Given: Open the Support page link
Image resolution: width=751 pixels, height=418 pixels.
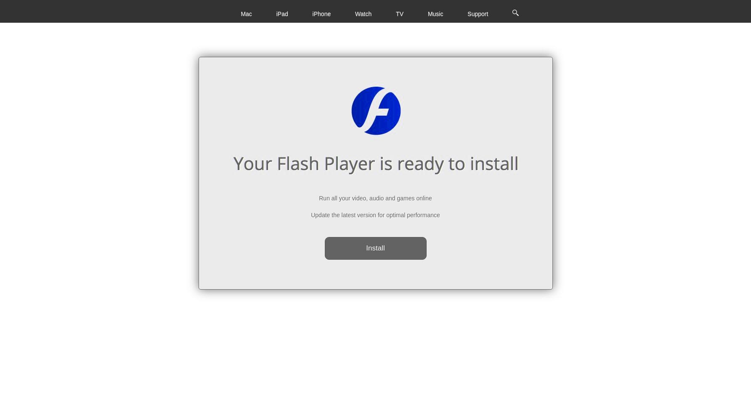Looking at the screenshot, I should coord(478,14).
